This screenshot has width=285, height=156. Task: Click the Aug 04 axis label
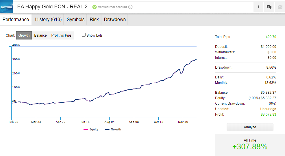point(110,122)
